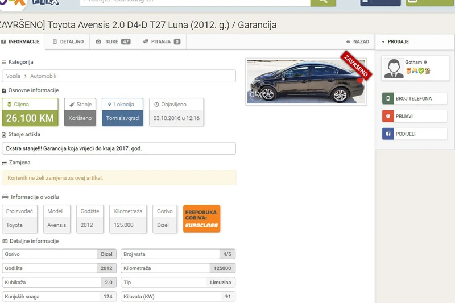Click the seller name Gotham
The width and height of the screenshot is (455, 303).
pos(413,62)
